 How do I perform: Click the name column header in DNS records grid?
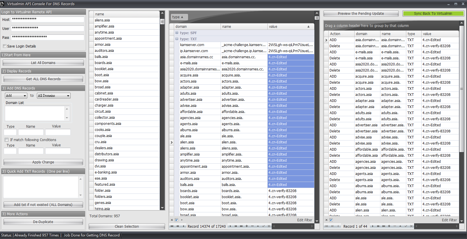tap(244, 26)
